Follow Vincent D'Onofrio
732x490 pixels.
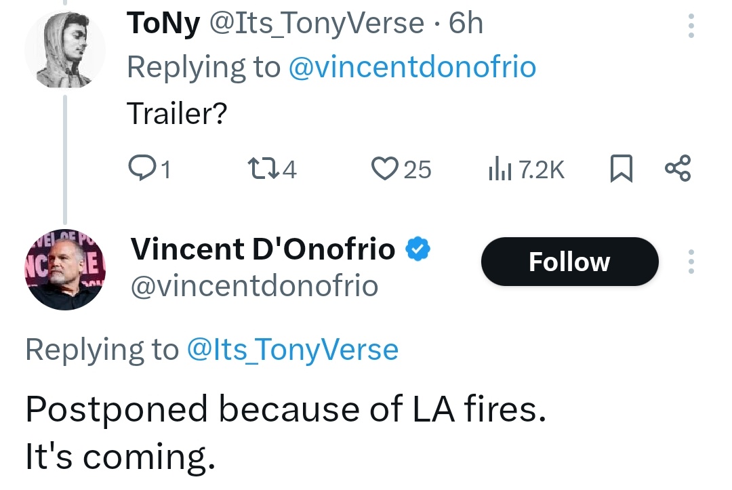click(569, 262)
